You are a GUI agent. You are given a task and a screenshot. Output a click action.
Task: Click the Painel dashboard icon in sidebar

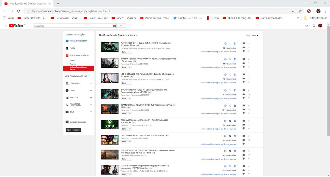(x=67, y=48)
